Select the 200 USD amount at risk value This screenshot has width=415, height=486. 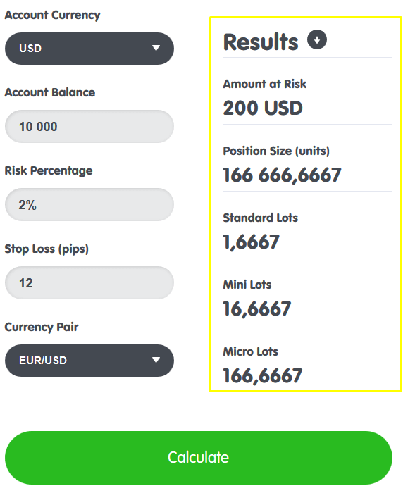point(263,108)
